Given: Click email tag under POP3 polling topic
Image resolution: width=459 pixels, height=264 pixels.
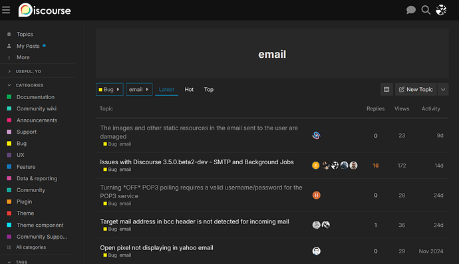Looking at the screenshot, I should [125, 203].
